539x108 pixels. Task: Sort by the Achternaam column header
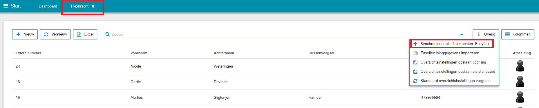coord(224,53)
